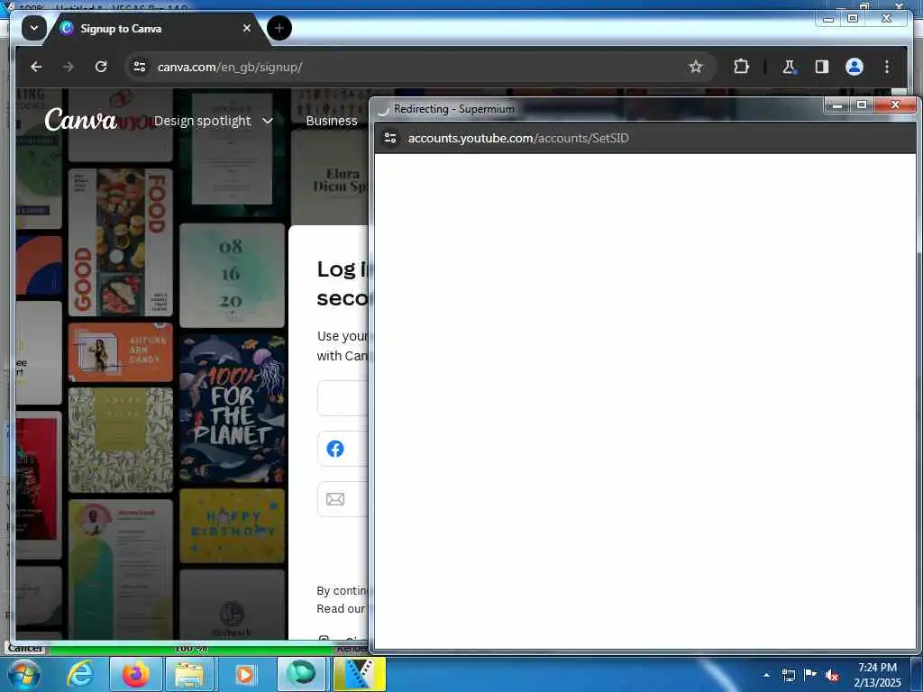Open Windows Media Player from taskbar

pyautogui.click(x=244, y=674)
